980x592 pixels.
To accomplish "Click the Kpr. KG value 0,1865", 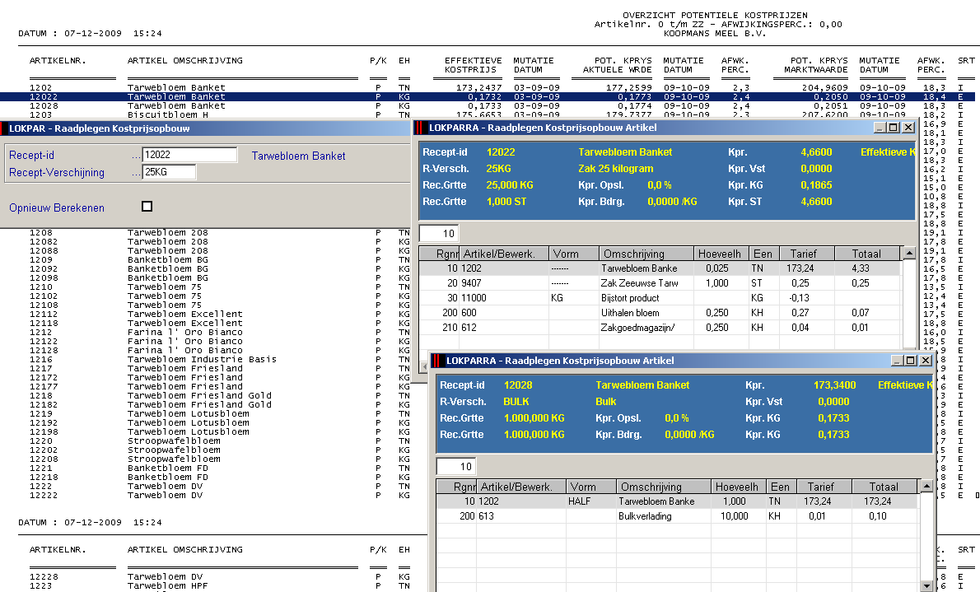I will (816, 185).
